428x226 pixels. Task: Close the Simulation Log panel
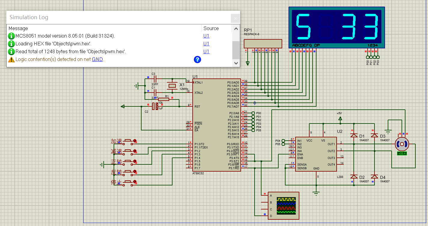tap(235, 18)
